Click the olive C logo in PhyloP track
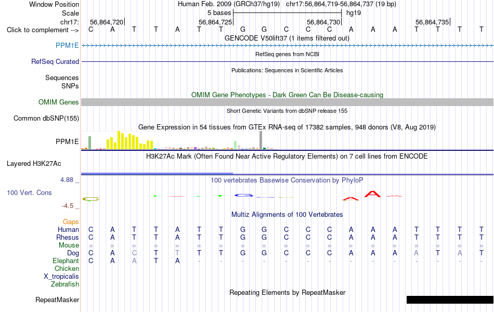The width and height of the screenshot is (494, 312). point(90,199)
